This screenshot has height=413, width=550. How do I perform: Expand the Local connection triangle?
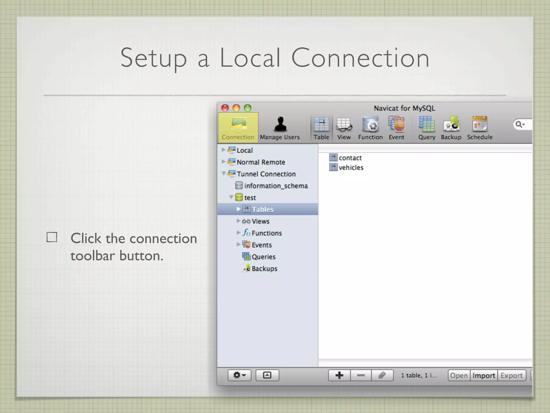[x=223, y=150]
